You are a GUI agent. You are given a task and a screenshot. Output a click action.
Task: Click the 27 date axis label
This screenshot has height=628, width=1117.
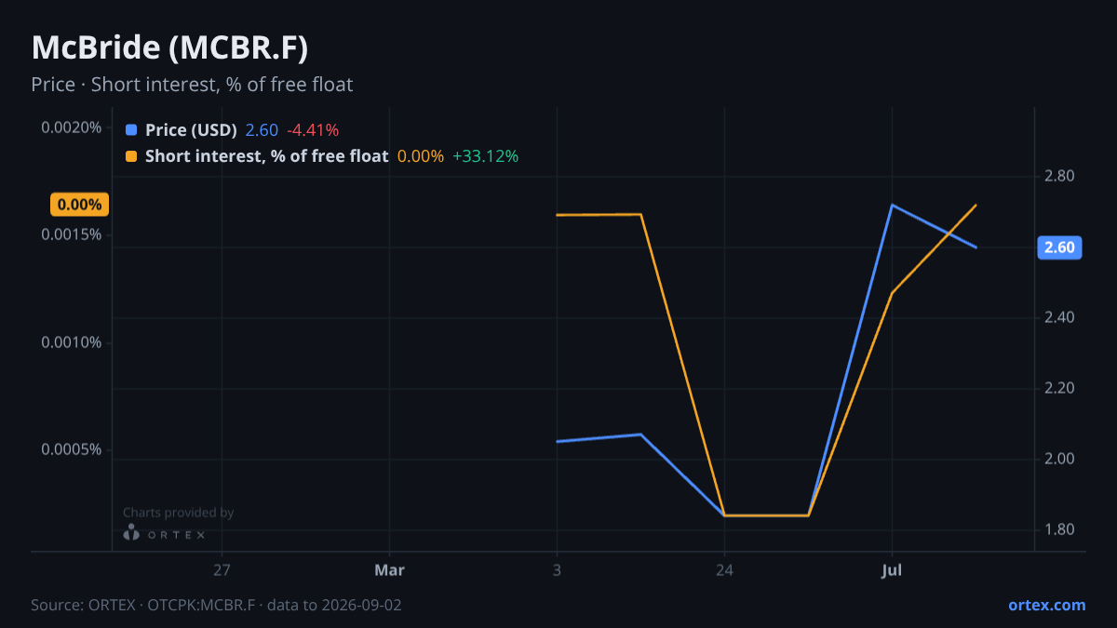click(x=222, y=569)
